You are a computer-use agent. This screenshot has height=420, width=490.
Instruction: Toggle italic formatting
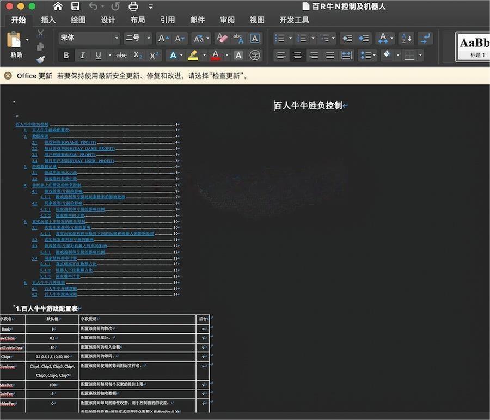(x=82, y=56)
